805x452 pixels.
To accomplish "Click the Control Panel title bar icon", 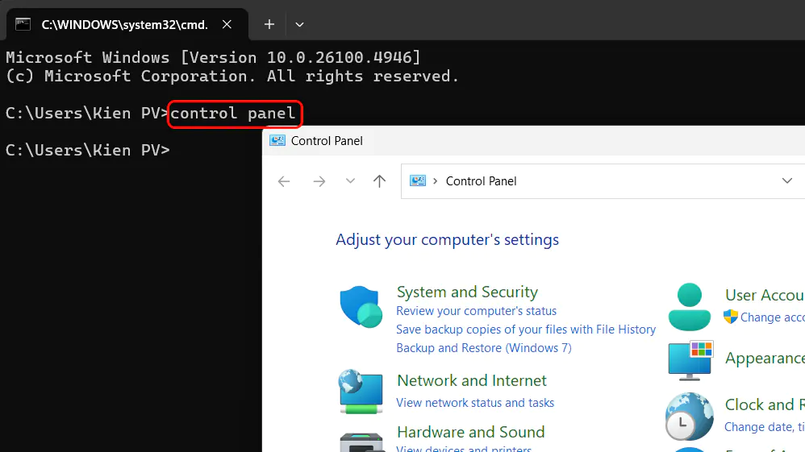I will point(277,140).
